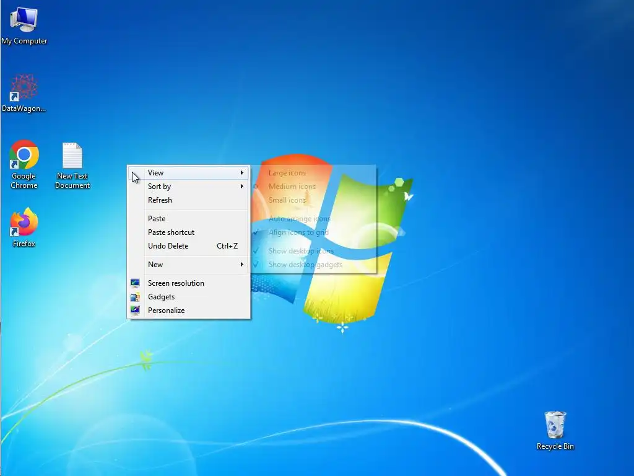Select the New Text Document file
The width and height of the screenshot is (634, 476).
click(x=72, y=165)
